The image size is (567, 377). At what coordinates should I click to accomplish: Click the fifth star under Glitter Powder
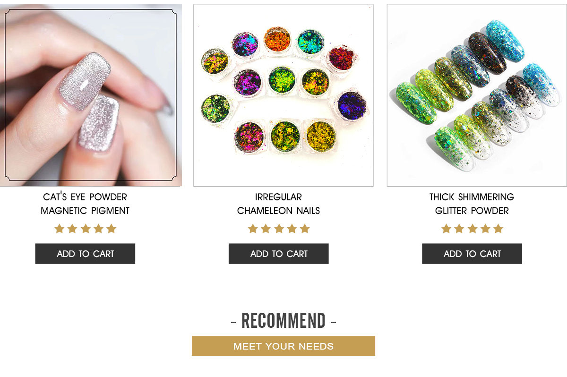(x=498, y=229)
